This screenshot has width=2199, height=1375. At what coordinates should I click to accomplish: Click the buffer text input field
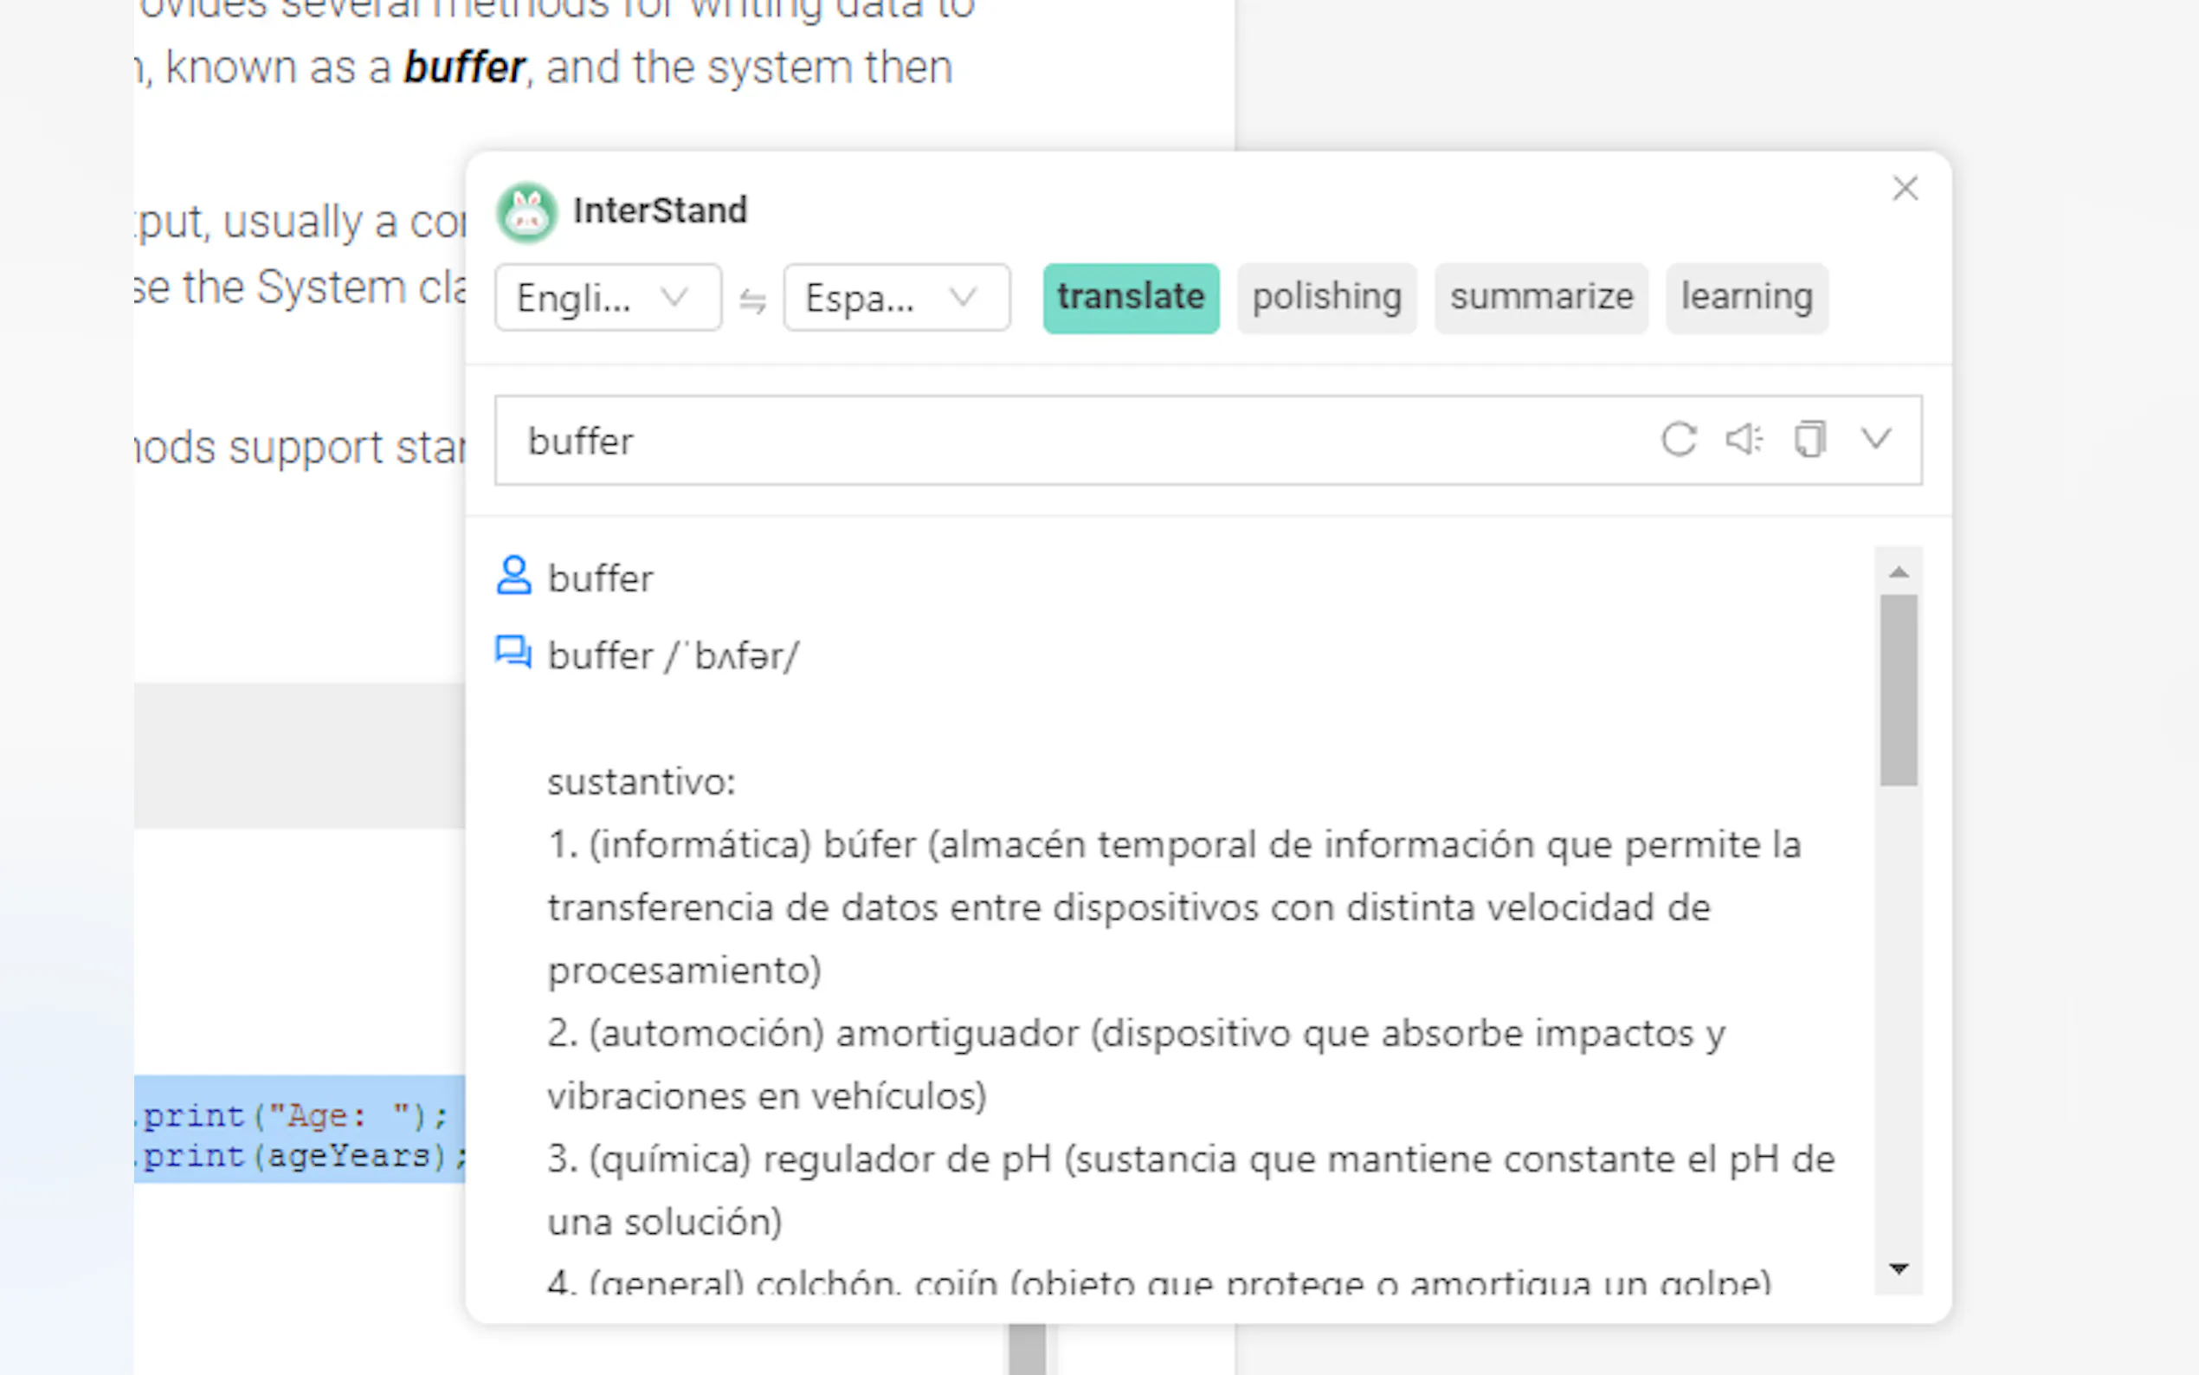[x=1046, y=441]
